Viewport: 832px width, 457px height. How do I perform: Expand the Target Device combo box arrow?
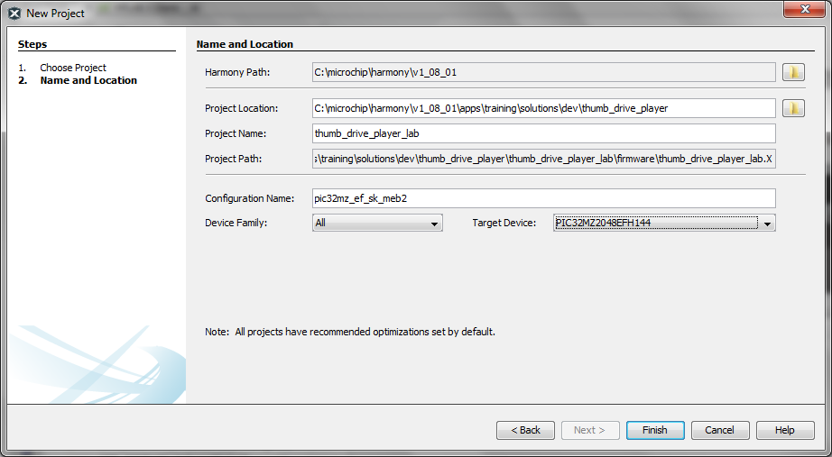(x=767, y=224)
